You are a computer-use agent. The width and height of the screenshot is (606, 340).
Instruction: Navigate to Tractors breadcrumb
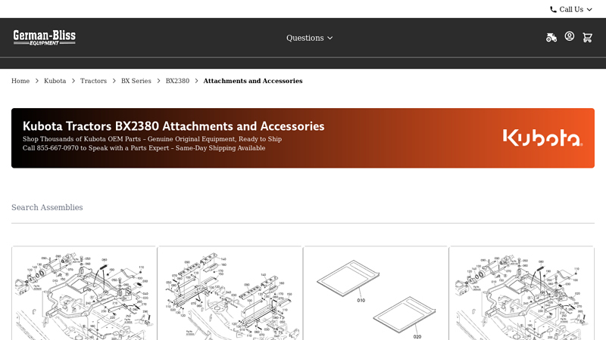pyautogui.click(x=93, y=81)
